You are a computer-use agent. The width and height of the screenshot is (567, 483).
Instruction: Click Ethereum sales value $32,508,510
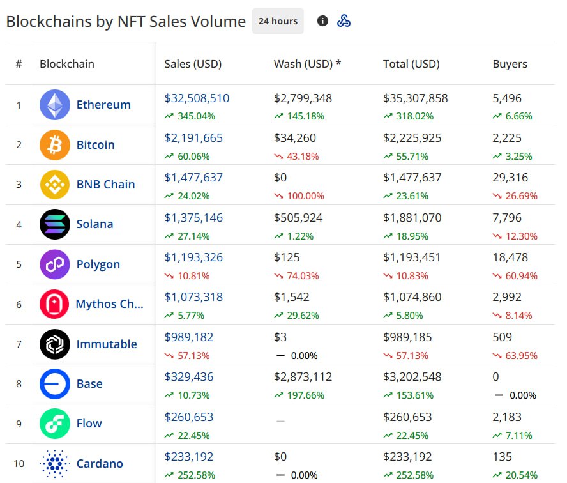[197, 98]
